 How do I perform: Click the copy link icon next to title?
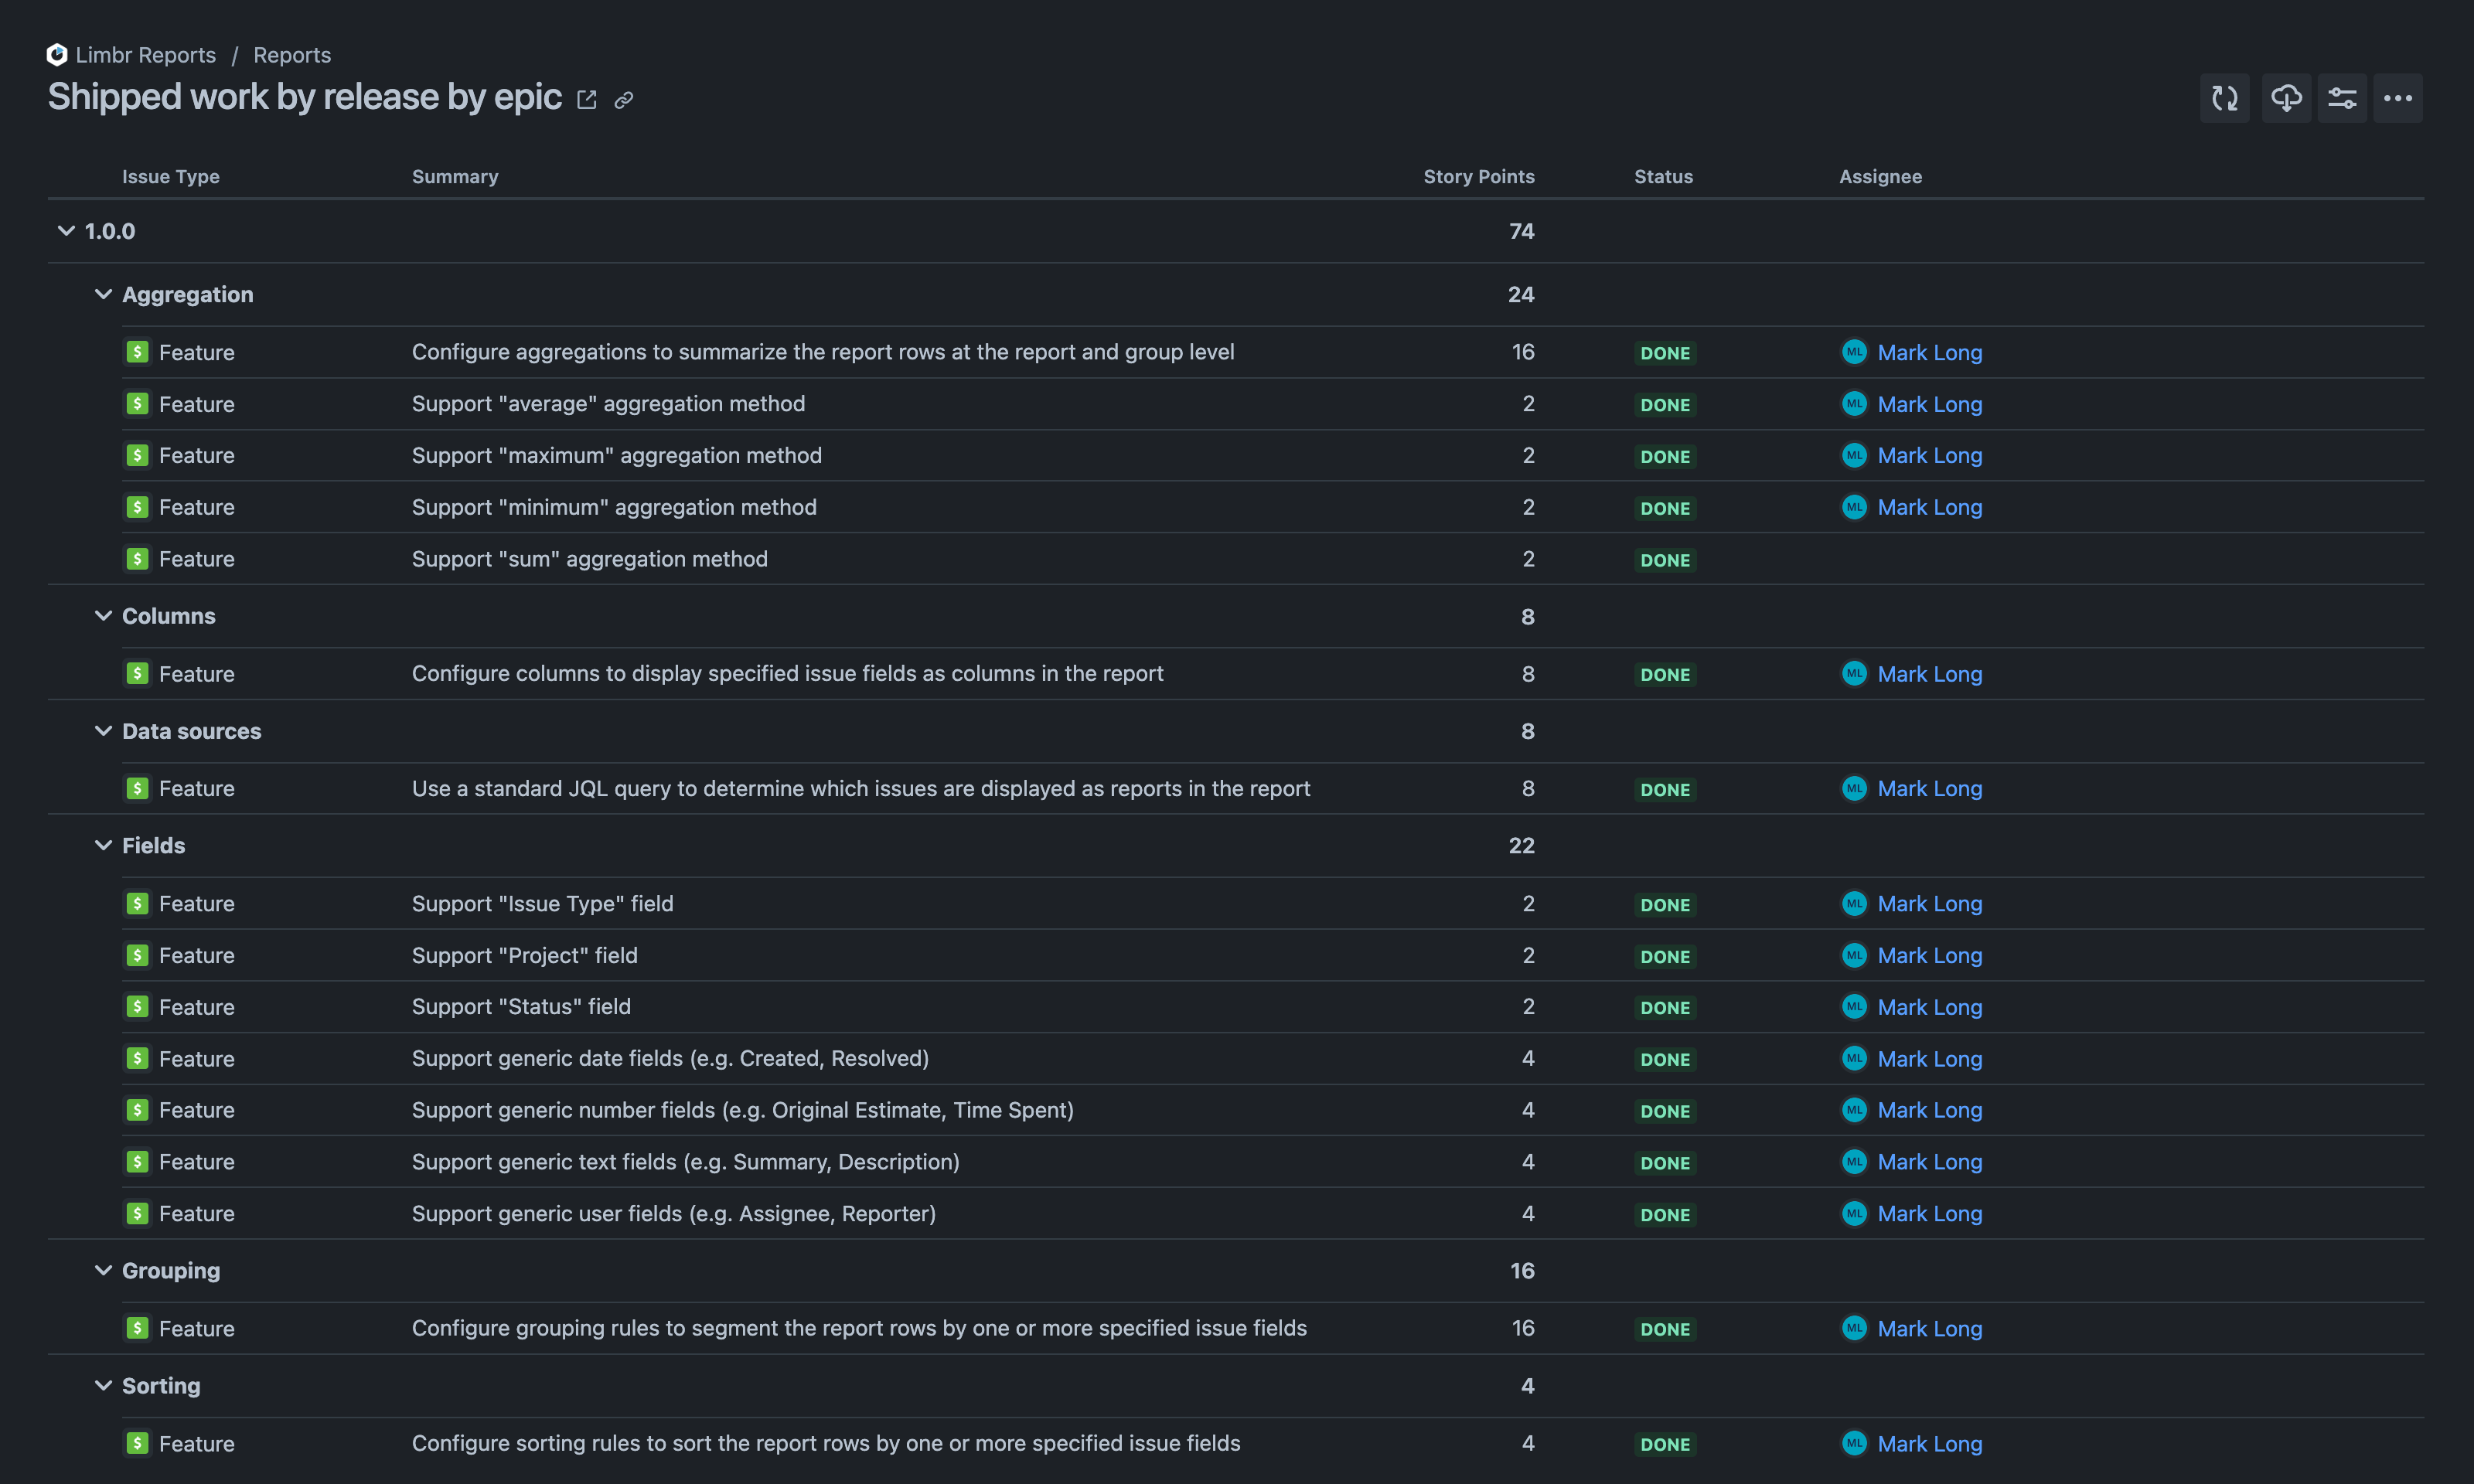point(624,99)
